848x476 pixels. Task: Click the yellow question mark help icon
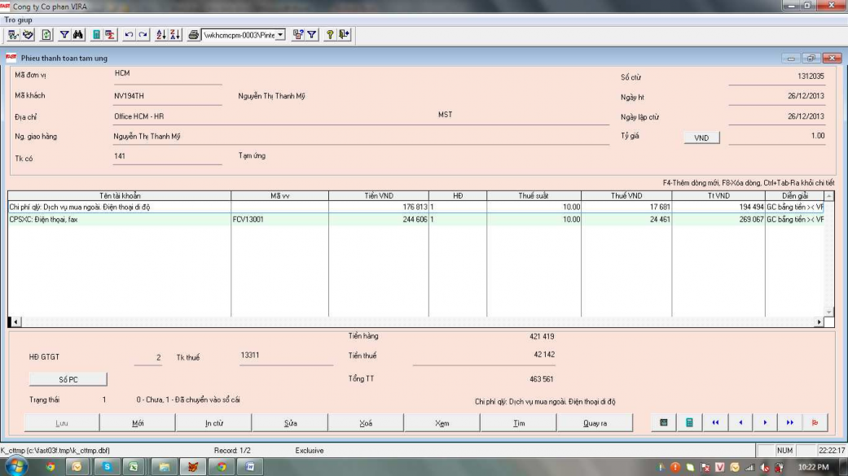330,35
